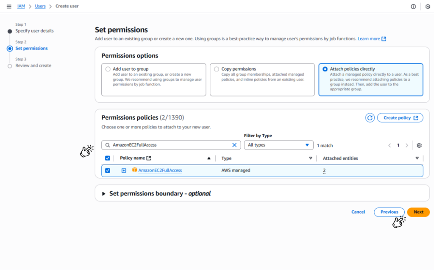The image size is (434, 272).
Task: Sort by Policy name ascending arrow
Action: [x=209, y=158]
